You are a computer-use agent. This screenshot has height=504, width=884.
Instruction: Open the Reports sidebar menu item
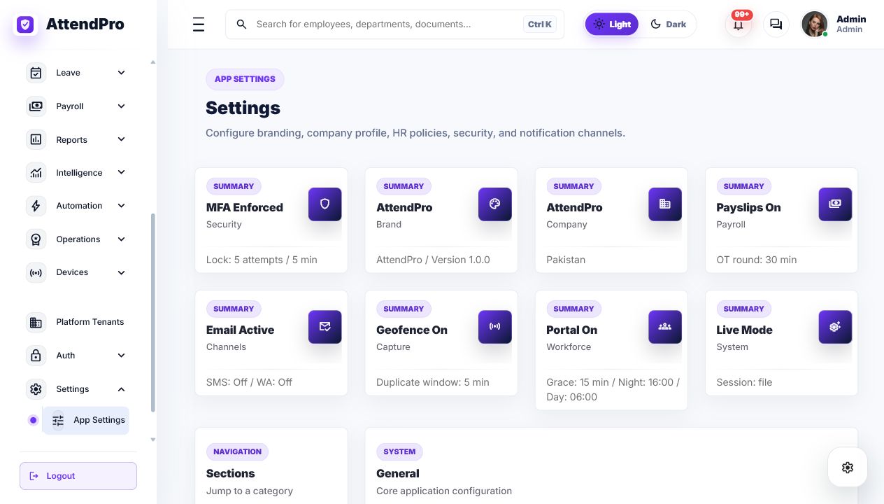click(x=78, y=139)
